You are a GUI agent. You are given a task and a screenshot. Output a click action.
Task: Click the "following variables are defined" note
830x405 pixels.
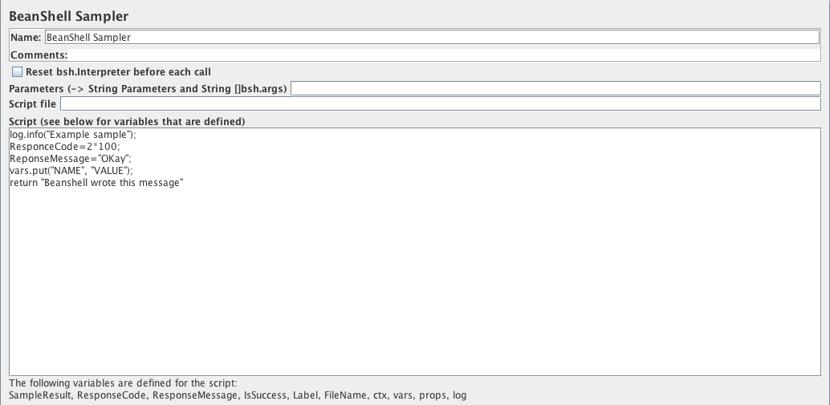tap(123, 383)
